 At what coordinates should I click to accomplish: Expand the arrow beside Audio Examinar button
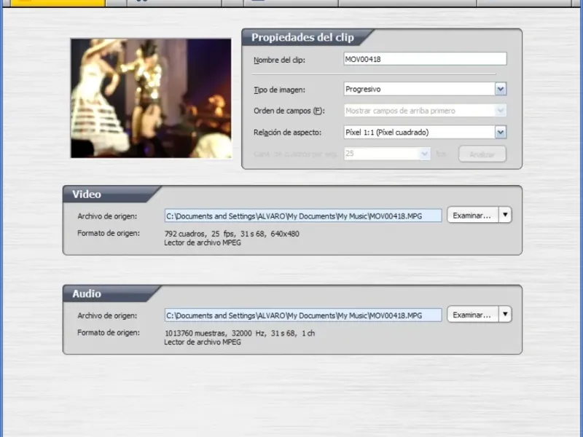pos(505,315)
